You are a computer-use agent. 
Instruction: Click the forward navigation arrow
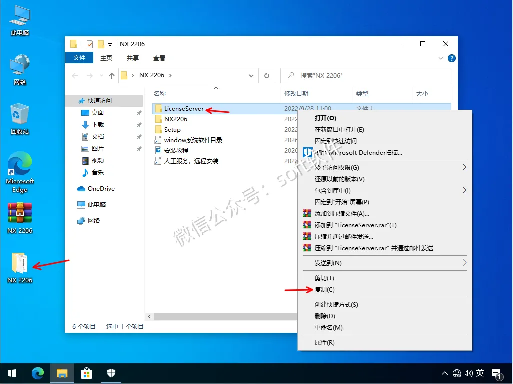coord(89,76)
